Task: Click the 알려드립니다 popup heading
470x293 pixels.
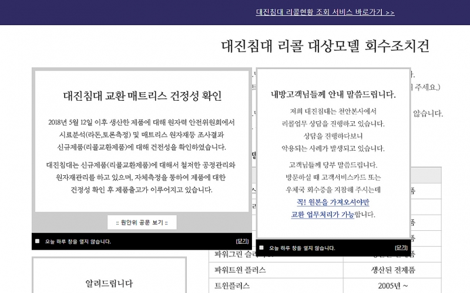Action: point(109,284)
